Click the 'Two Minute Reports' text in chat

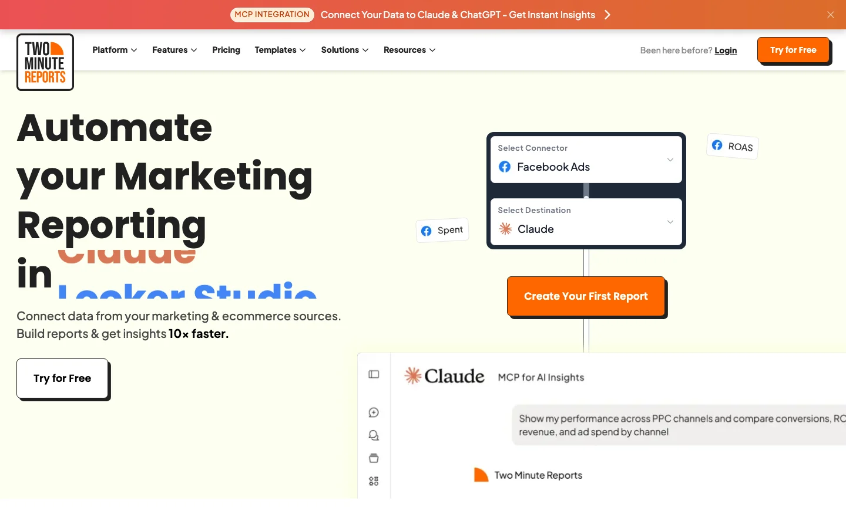click(538, 475)
